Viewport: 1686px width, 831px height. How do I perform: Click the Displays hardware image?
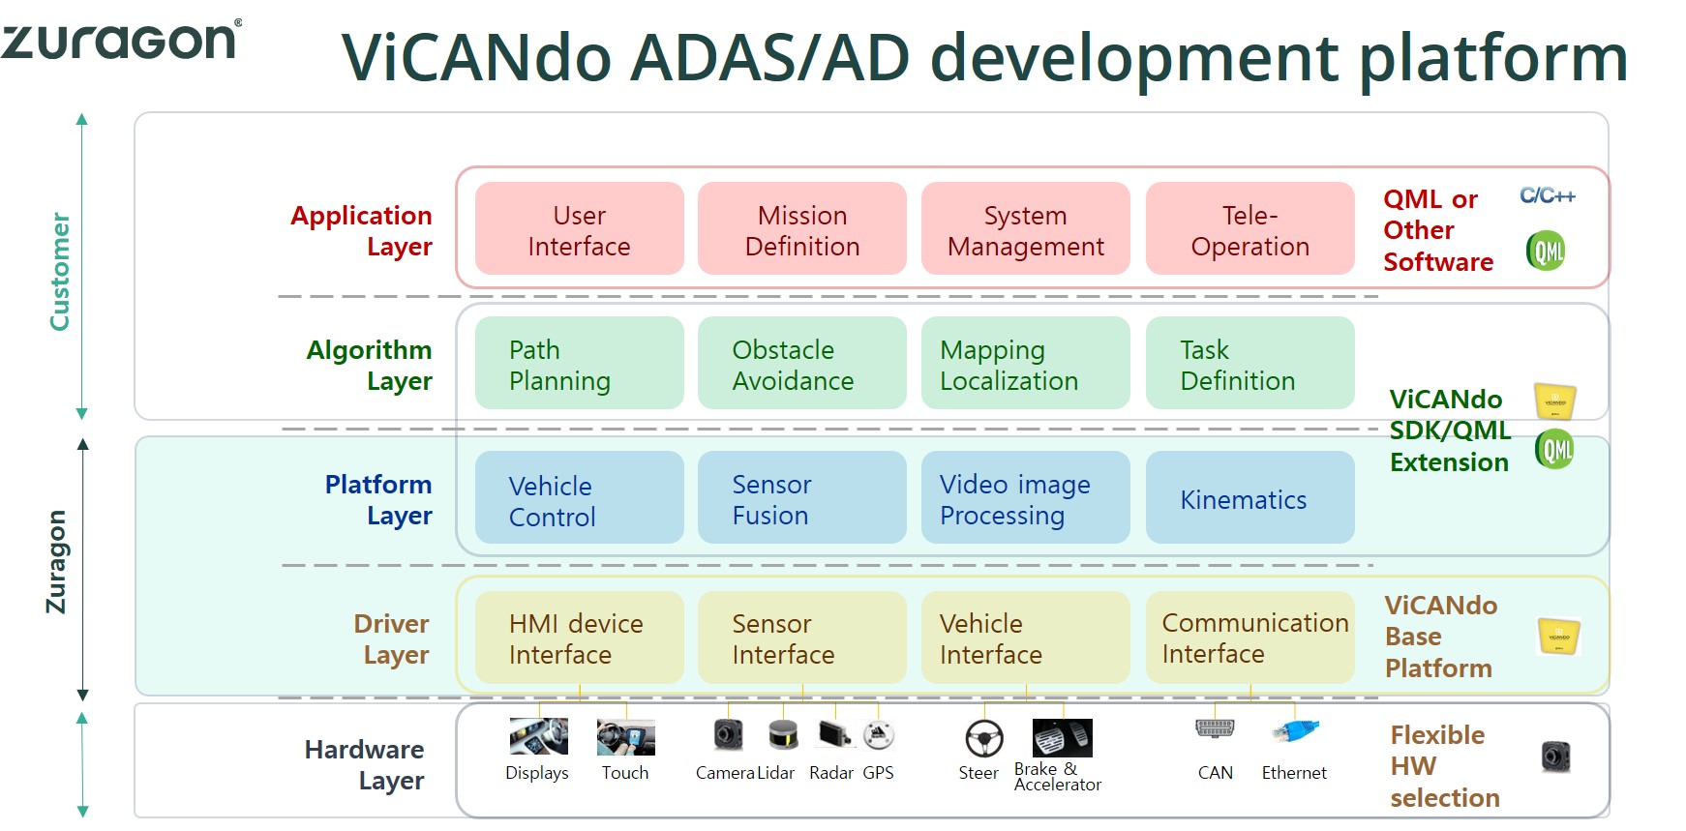pyautogui.click(x=539, y=736)
